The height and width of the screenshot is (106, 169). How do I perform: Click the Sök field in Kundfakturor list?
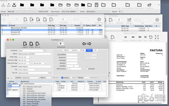pyautogui.click(x=81, y=20)
